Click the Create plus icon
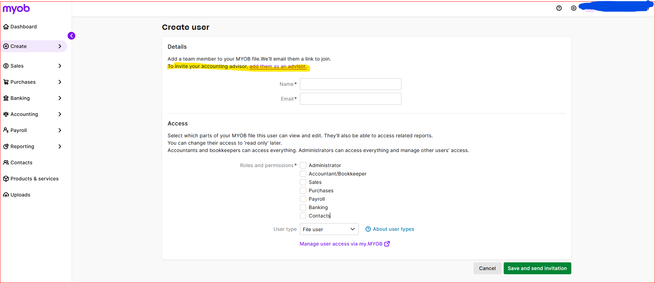The height and width of the screenshot is (283, 655). coord(6,46)
